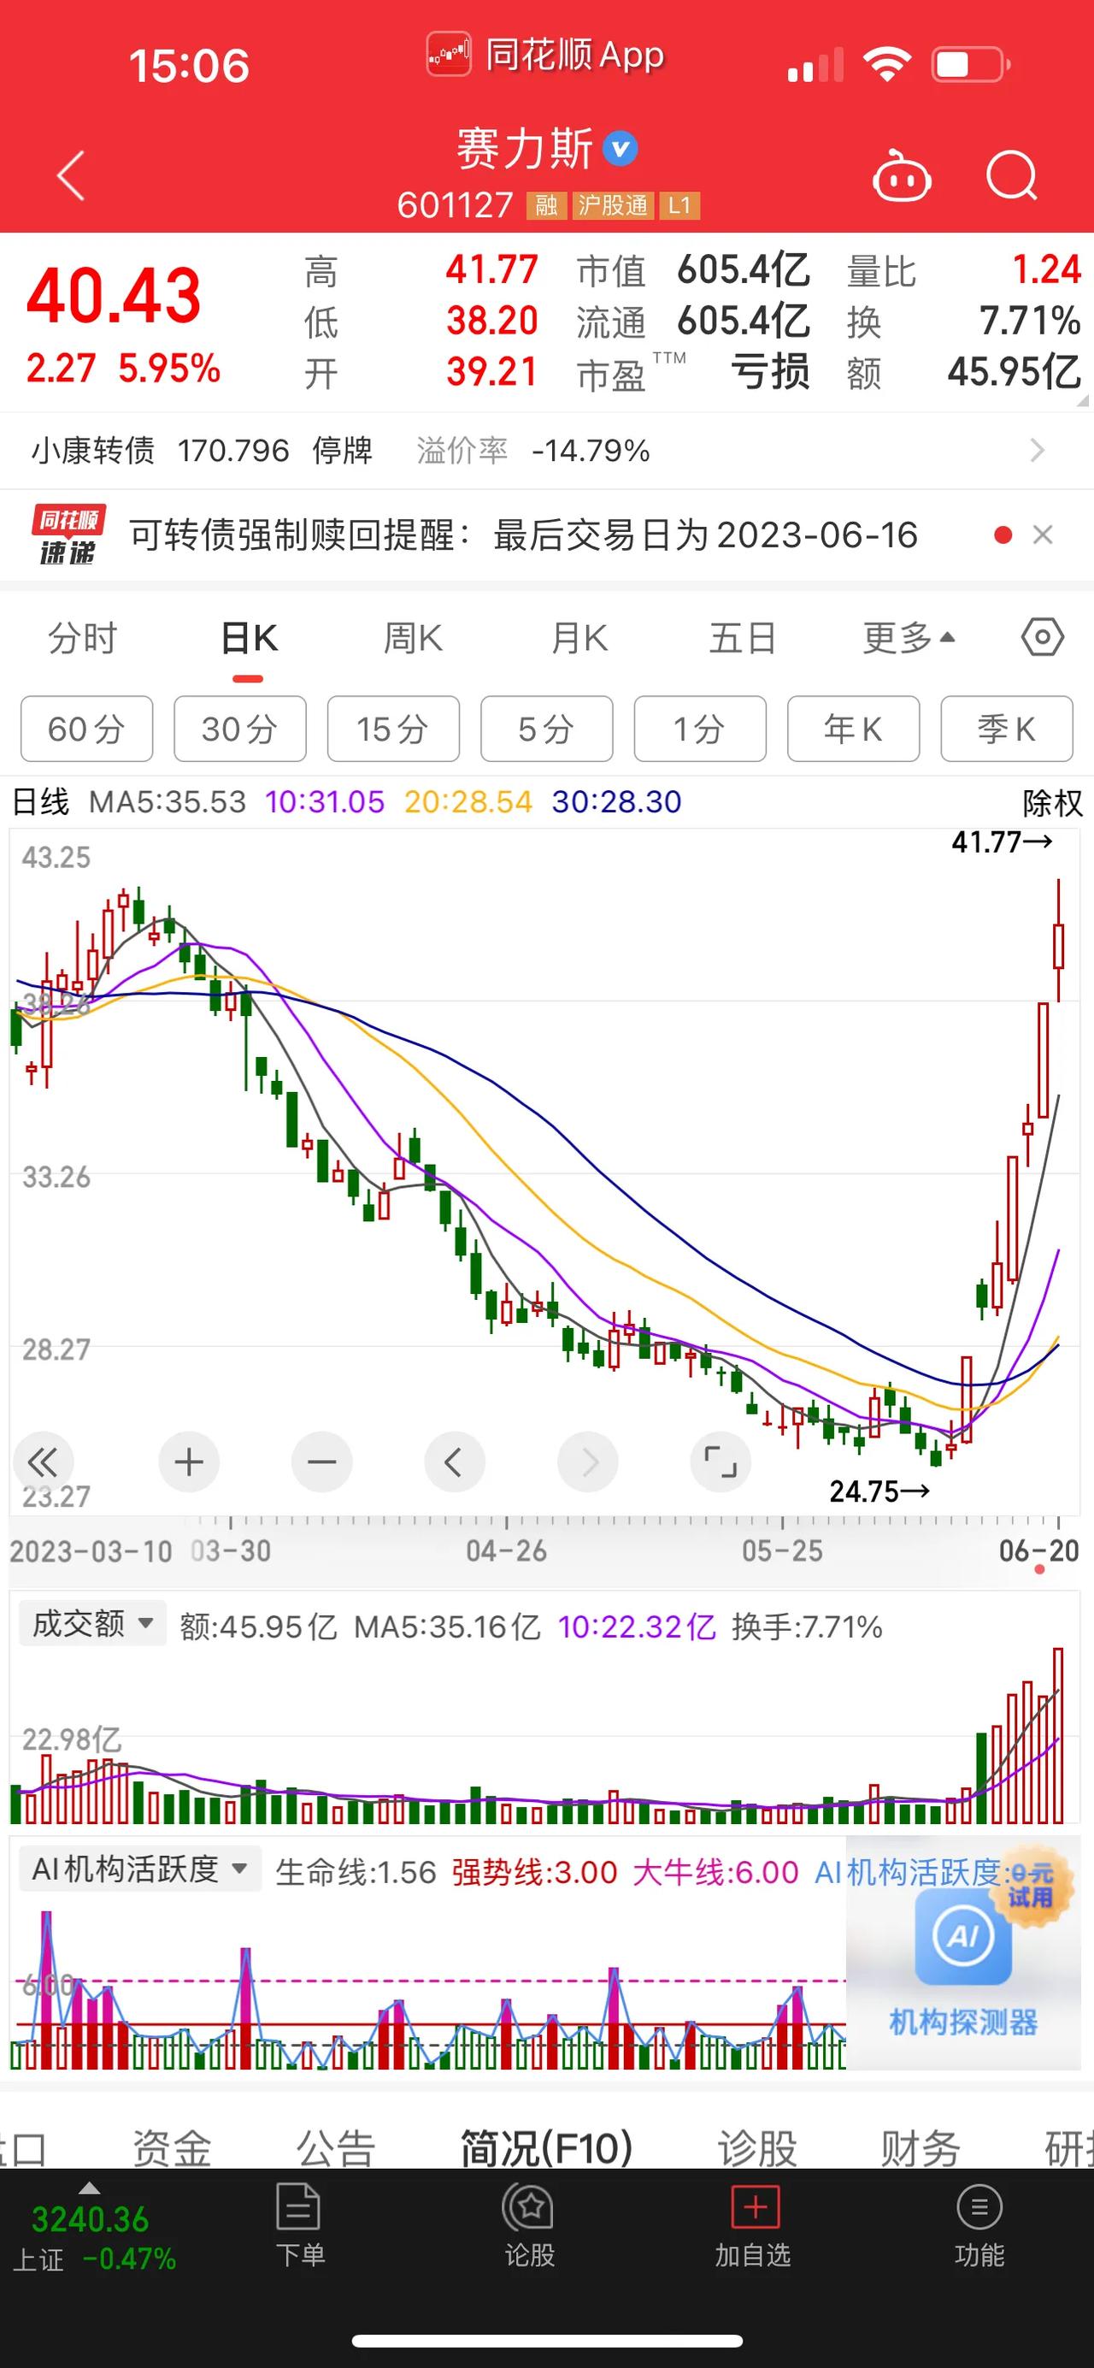Tap 上证 index 3240.36

click(90, 2220)
